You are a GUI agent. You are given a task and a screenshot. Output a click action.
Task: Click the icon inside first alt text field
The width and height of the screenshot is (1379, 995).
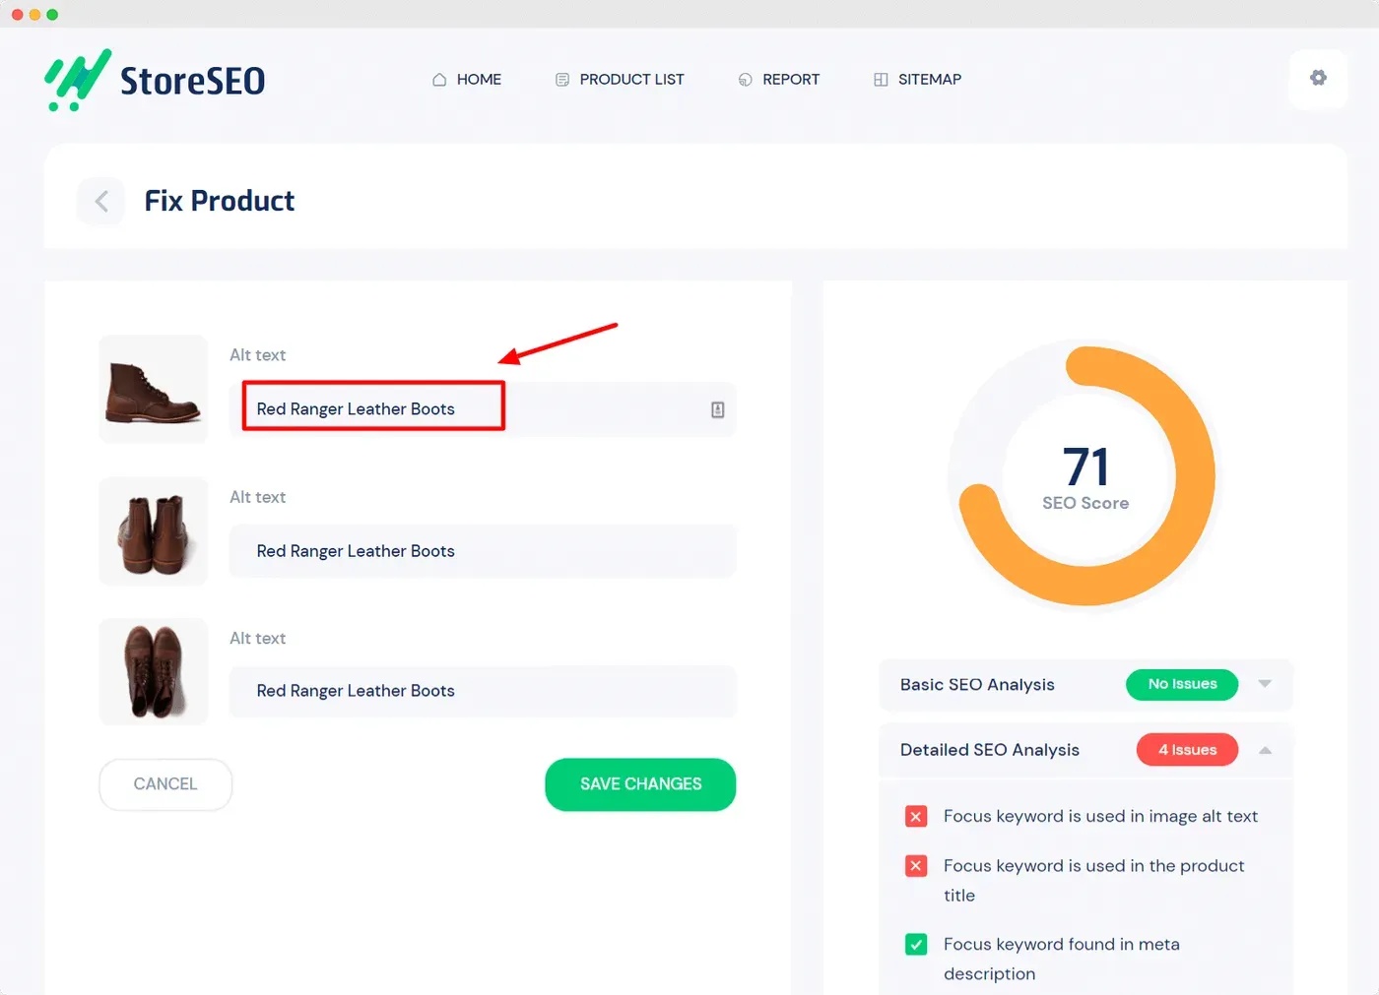tap(718, 409)
